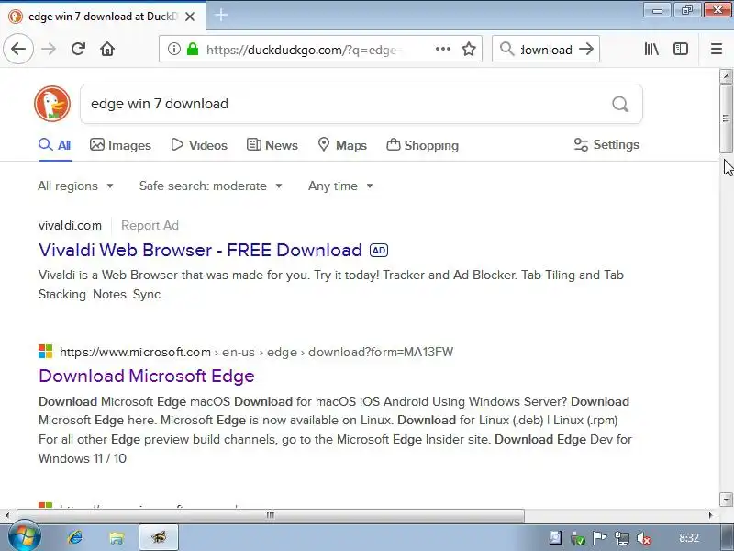Open the Library bookshelf icon
Screen dimensions: 734x551
(x=651, y=49)
